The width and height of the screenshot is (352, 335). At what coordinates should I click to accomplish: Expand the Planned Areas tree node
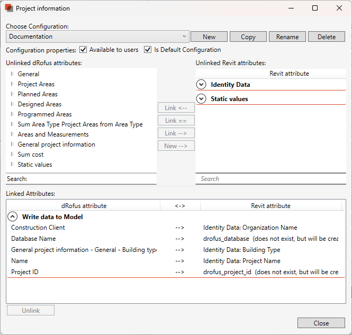pyautogui.click(x=12, y=94)
